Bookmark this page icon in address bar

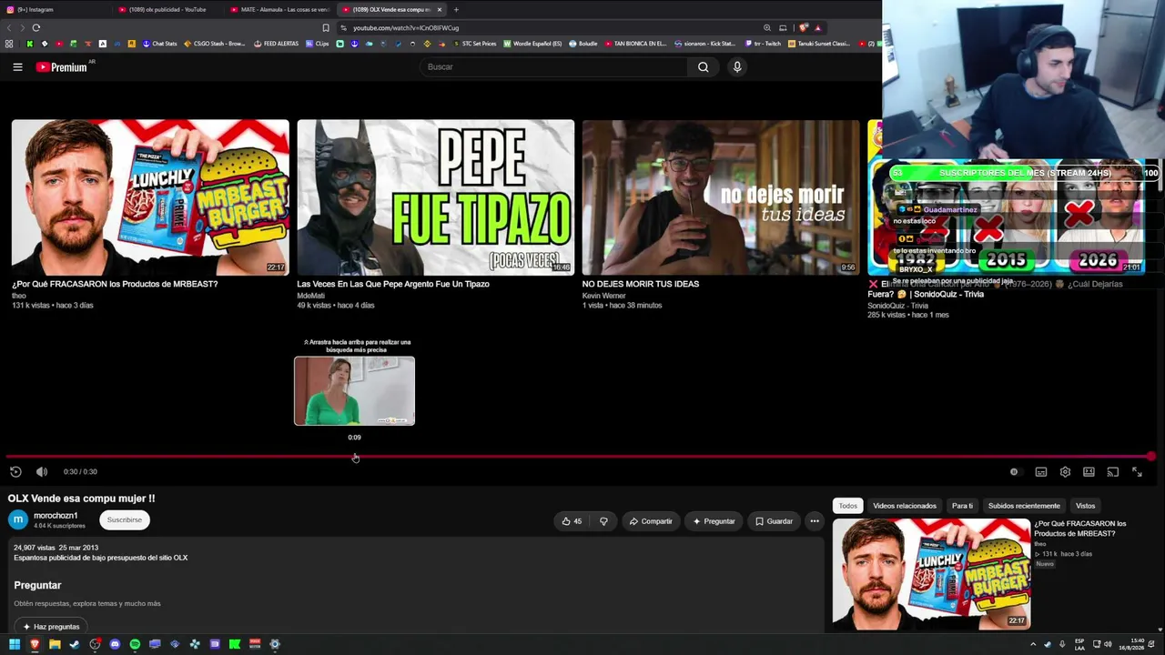(x=326, y=27)
